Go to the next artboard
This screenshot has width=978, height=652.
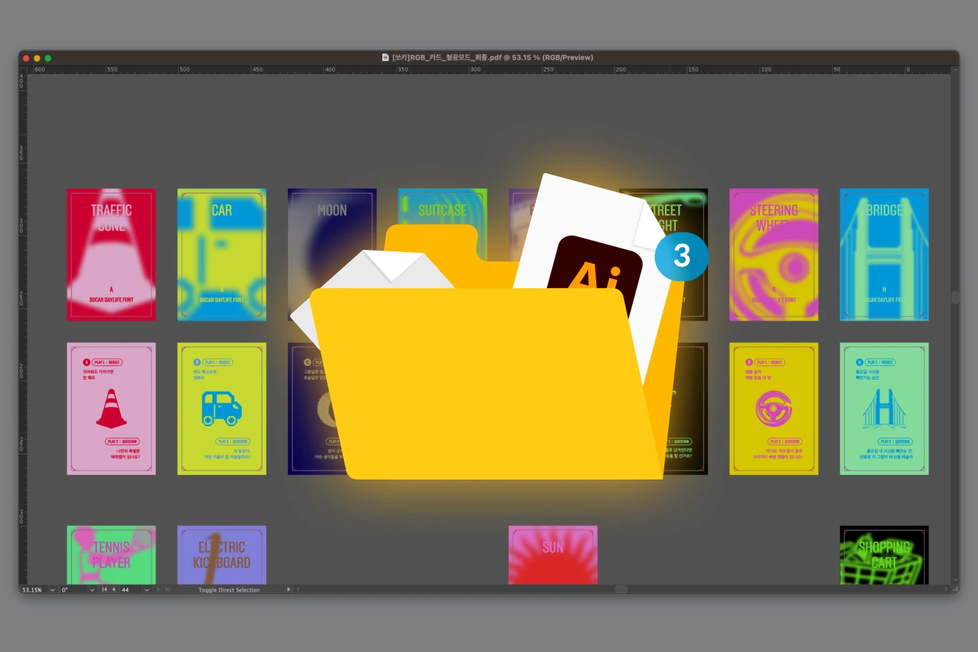pos(158,590)
